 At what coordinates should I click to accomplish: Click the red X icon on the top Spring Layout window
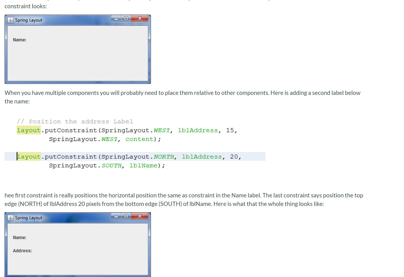(139, 18)
